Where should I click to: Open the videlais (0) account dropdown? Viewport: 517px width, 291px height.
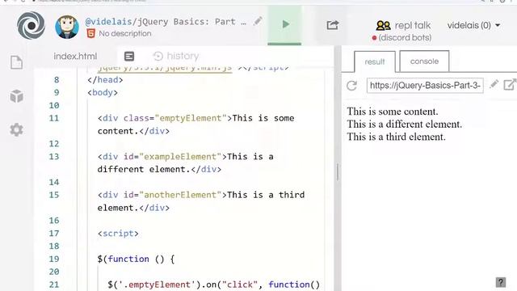473,25
